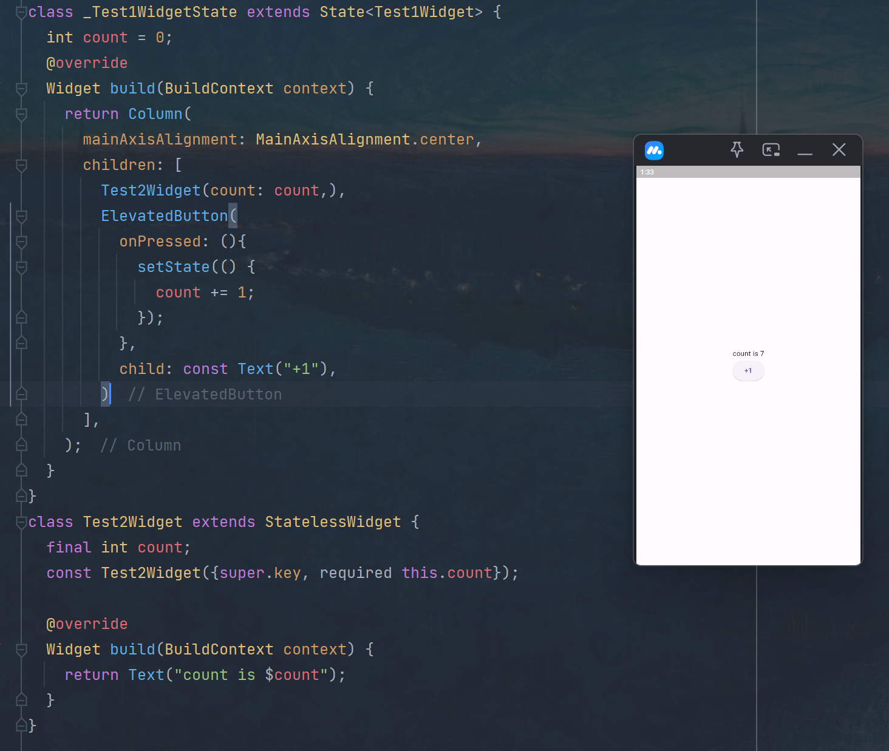Click 'super.key' in the constructor
This screenshot has width=889, height=751.
pyautogui.click(x=260, y=573)
